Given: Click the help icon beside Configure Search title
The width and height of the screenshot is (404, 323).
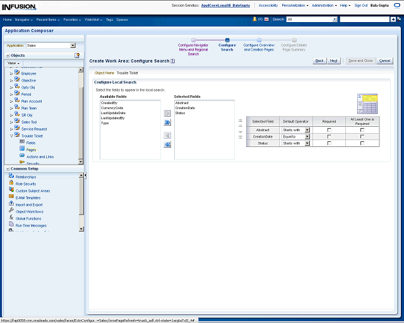Looking at the screenshot, I should [172, 61].
